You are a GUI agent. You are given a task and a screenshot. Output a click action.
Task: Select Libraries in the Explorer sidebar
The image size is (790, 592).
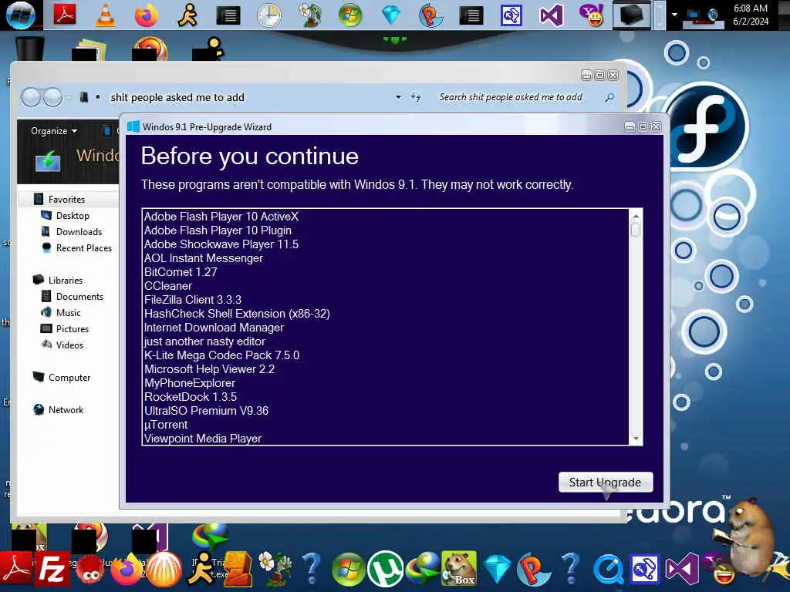[66, 281]
